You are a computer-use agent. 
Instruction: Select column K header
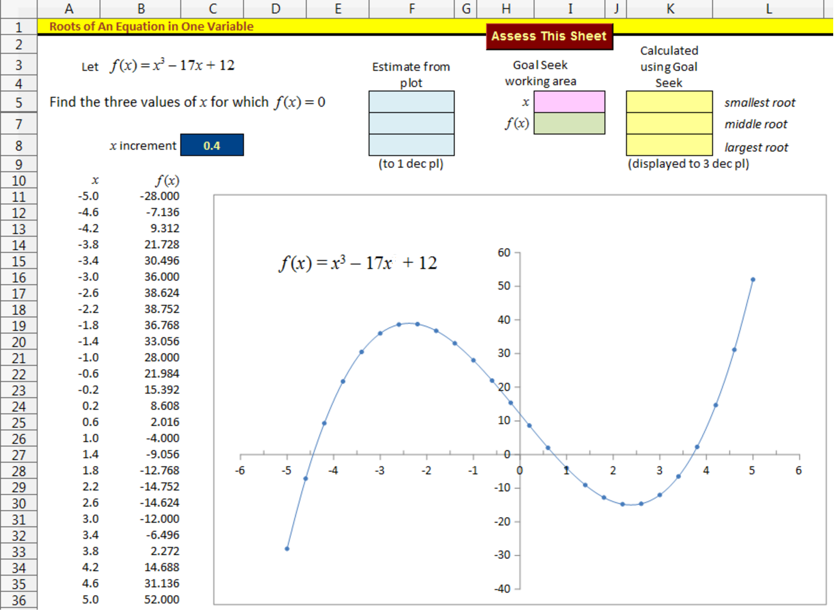670,9
